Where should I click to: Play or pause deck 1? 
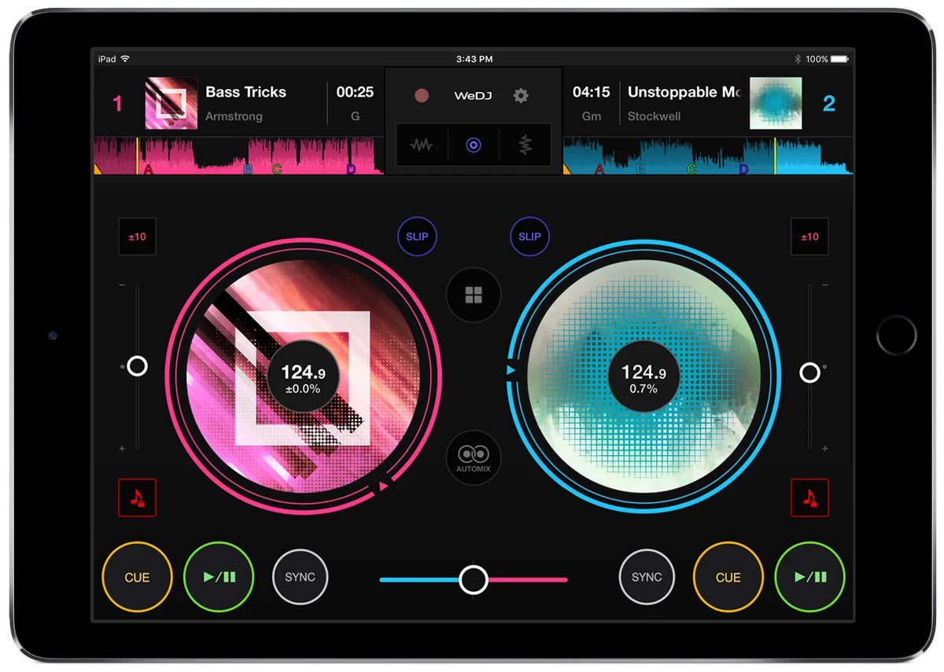219,577
